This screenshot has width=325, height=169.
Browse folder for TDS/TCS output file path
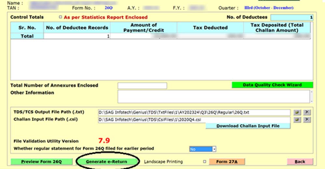tap(297, 112)
